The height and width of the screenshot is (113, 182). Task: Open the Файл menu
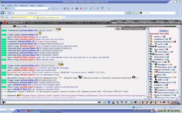(3, 5)
